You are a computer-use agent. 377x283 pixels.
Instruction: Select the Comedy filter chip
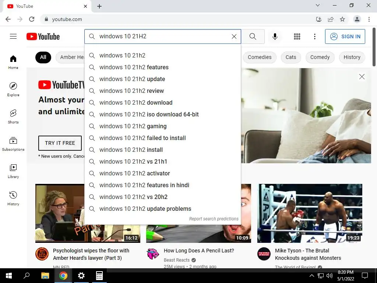point(320,57)
